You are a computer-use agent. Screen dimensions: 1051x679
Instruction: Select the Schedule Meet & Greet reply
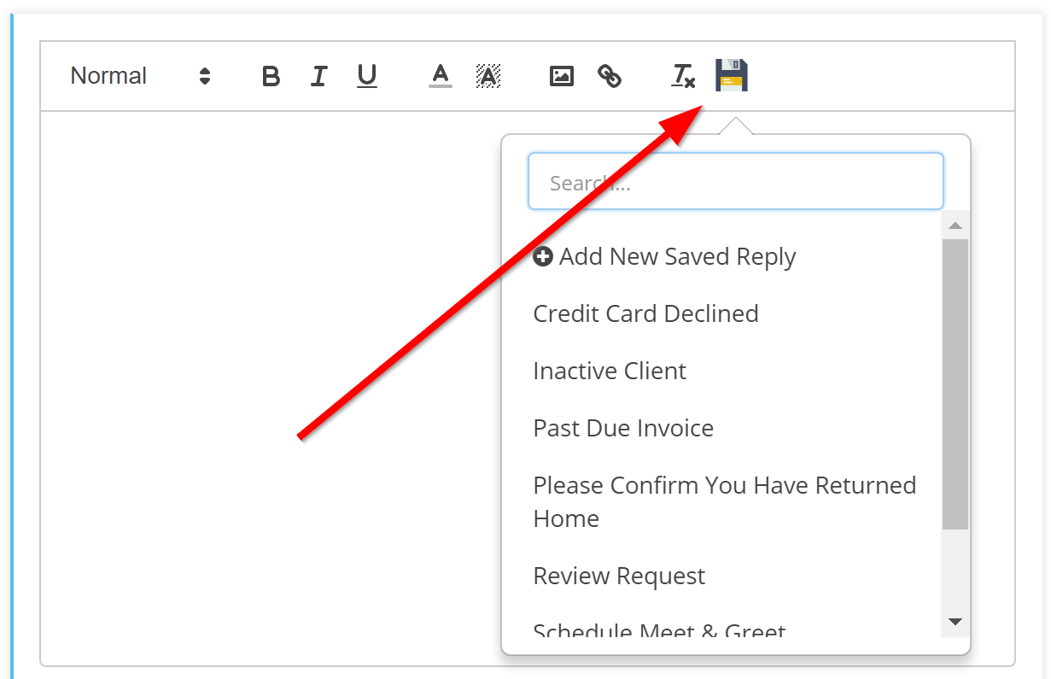tap(659, 632)
